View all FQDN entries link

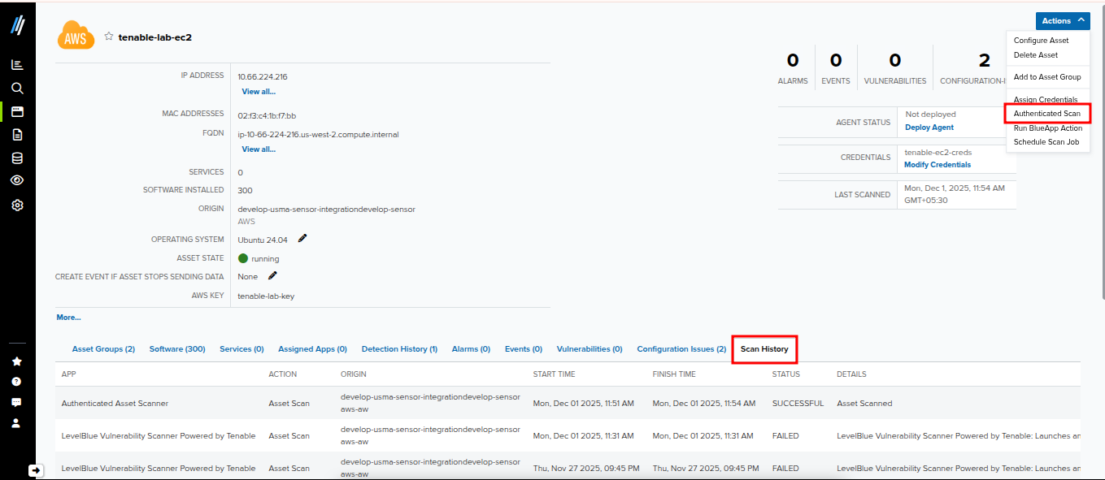[259, 149]
